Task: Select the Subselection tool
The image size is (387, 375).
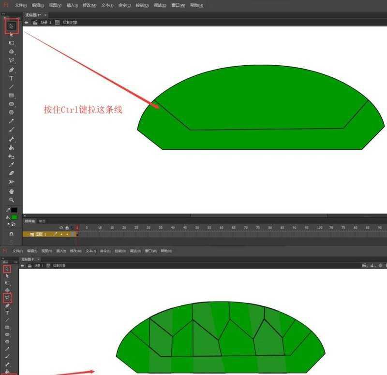Action: coord(11,34)
